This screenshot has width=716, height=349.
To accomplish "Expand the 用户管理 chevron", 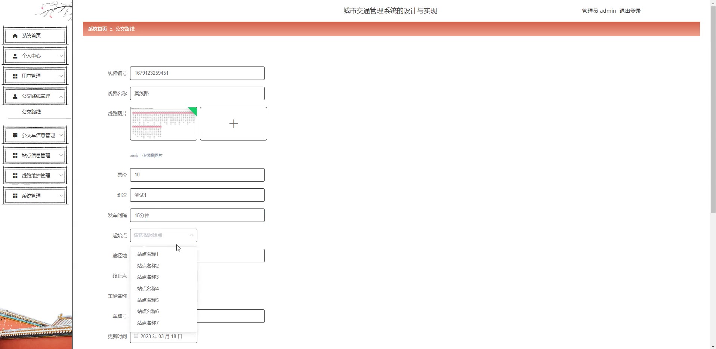I will [x=61, y=76].
